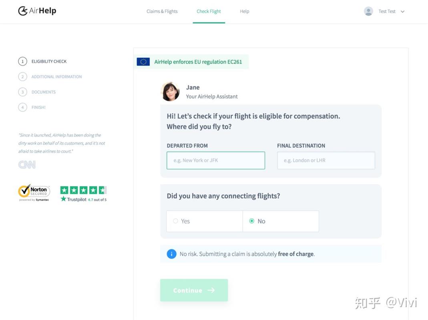Click the Trustpilot star rating
The width and height of the screenshot is (428, 320).
[x=83, y=190]
